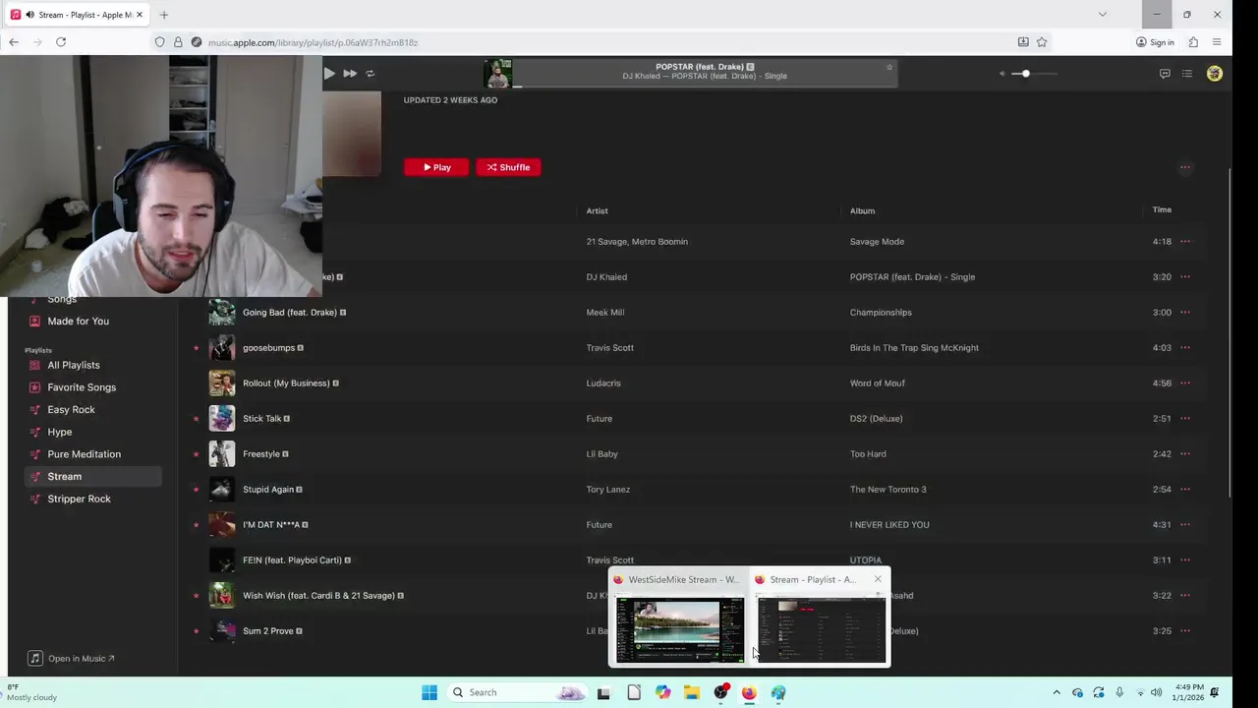The width and height of the screenshot is (1258, 708).
Task: Open artist link Tory Lanez
Action: tap(608, 490)
